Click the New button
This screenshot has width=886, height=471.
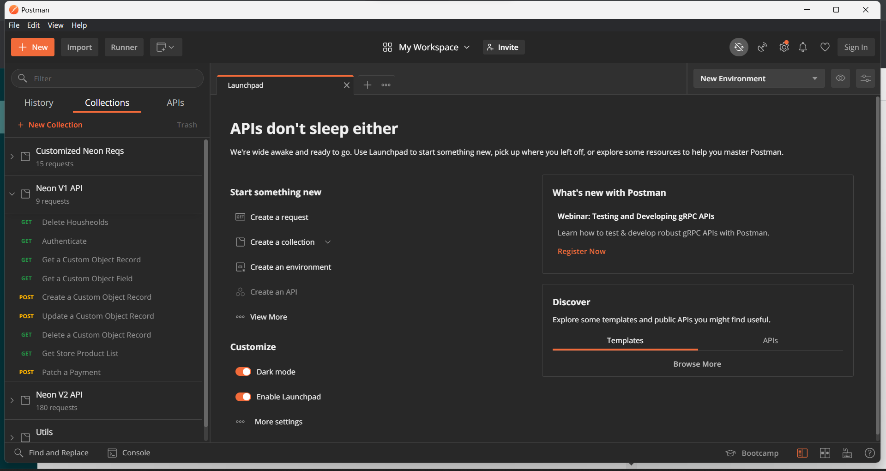click(33, 47)
